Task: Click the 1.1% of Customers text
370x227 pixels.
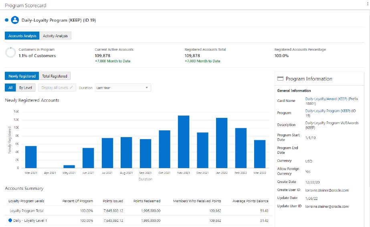Action: 37,56
